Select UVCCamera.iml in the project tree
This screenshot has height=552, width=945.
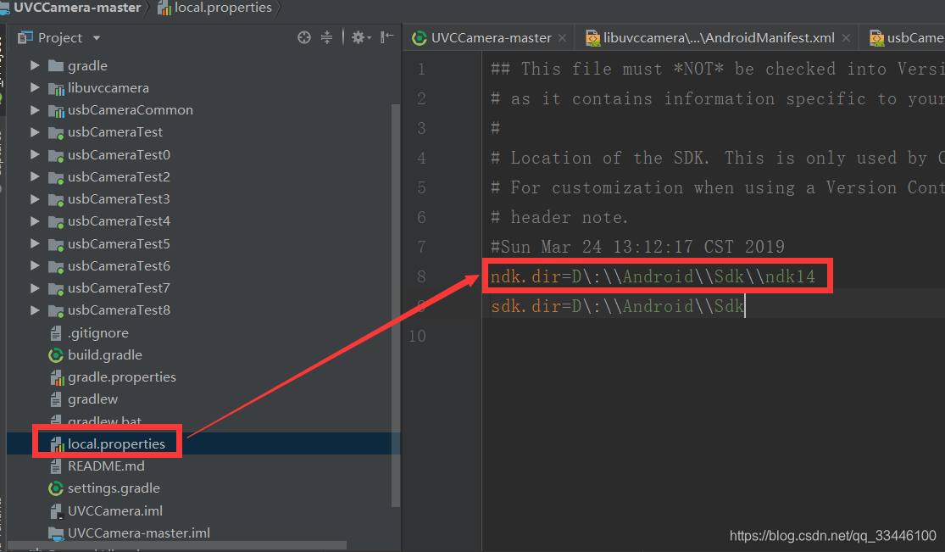(115, 511)
